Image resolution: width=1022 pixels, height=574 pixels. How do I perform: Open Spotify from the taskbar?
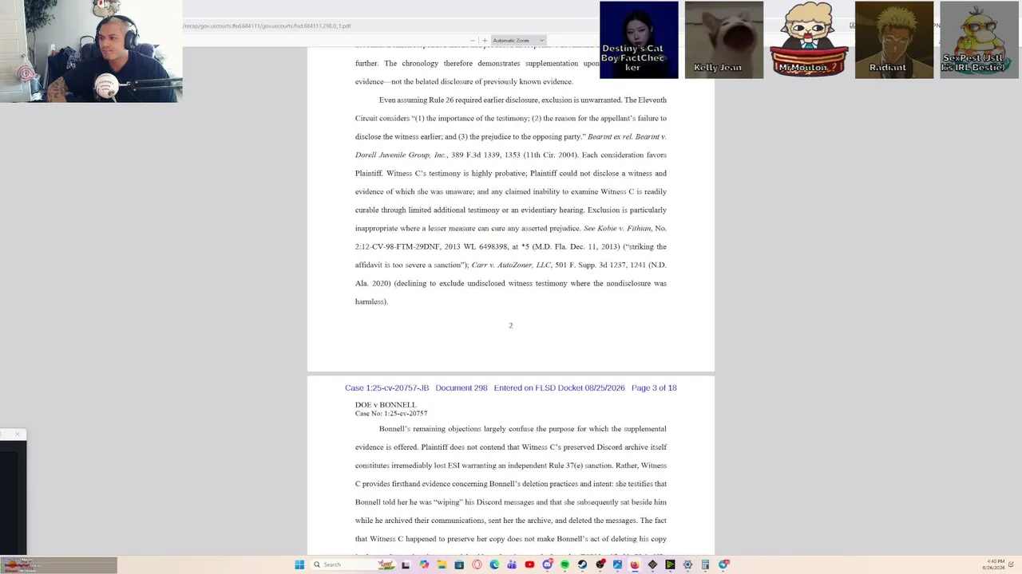point(564,564)
